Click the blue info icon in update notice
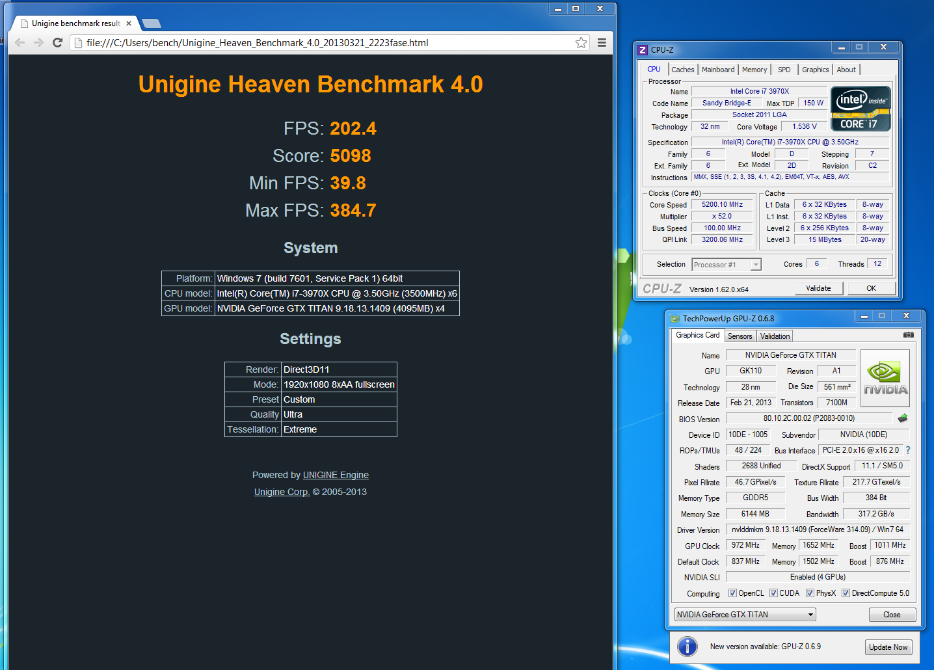The image size is (934, 670). coord(687,647)
